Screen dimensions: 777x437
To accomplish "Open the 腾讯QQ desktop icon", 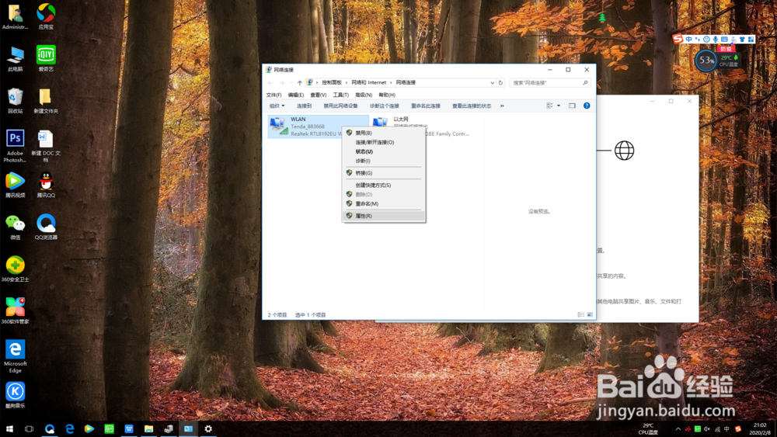I will (46, 185).
